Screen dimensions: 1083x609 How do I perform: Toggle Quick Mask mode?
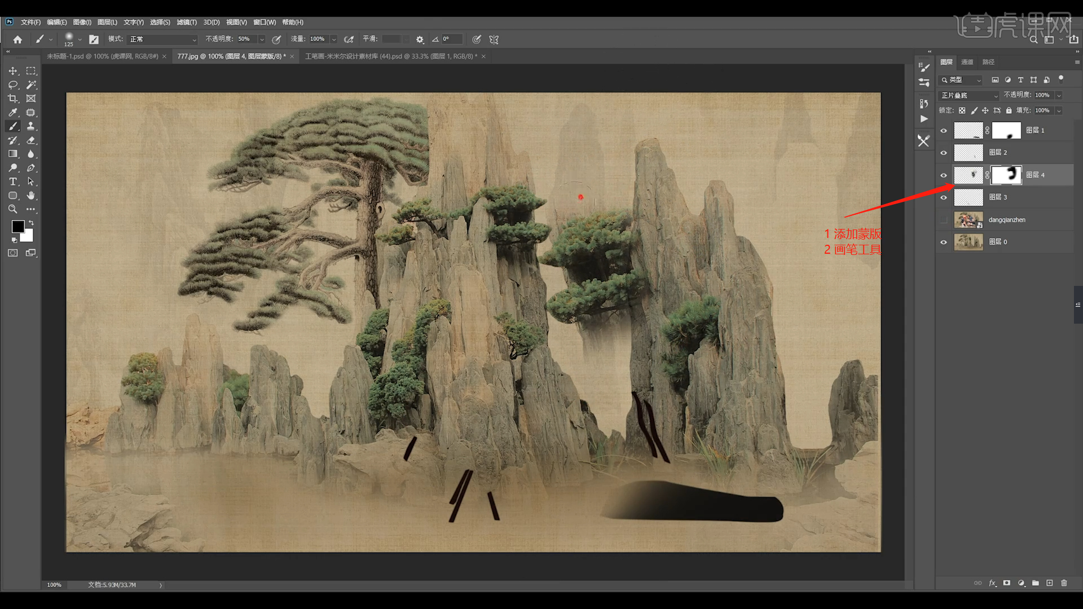[x=13, y=253]
